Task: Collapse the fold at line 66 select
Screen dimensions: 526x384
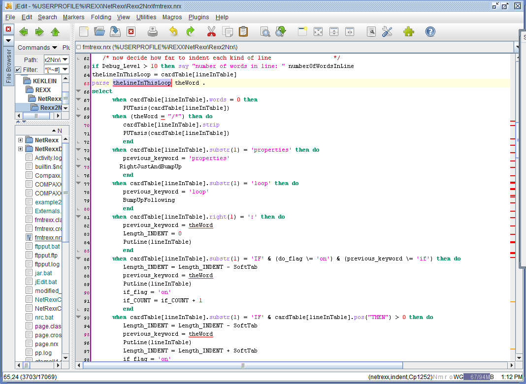Action: (x=79, y=92)
